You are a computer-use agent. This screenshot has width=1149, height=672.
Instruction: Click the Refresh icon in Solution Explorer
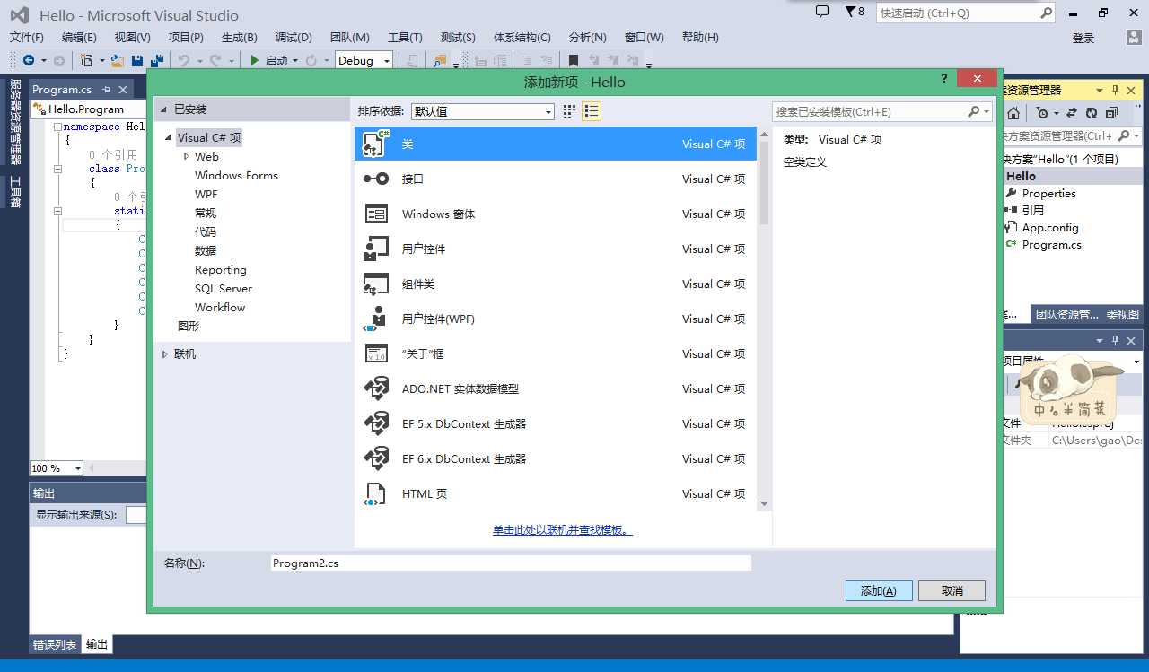(x=1092, y=113)
